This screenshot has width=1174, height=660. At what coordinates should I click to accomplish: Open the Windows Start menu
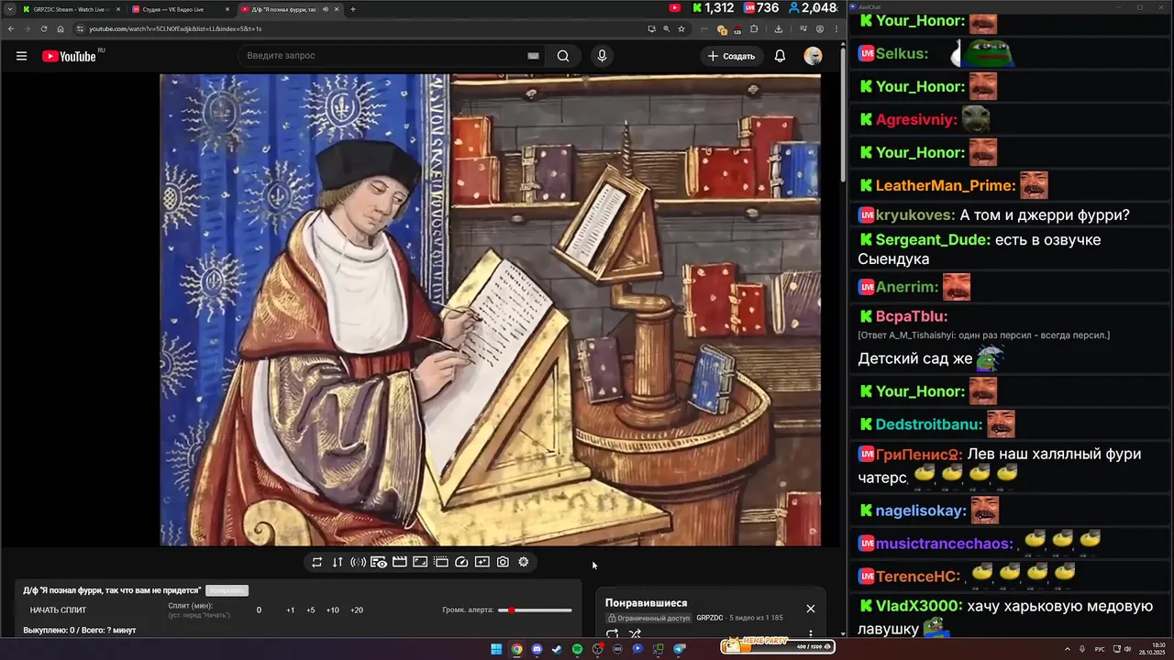click(x=496, y=649)
